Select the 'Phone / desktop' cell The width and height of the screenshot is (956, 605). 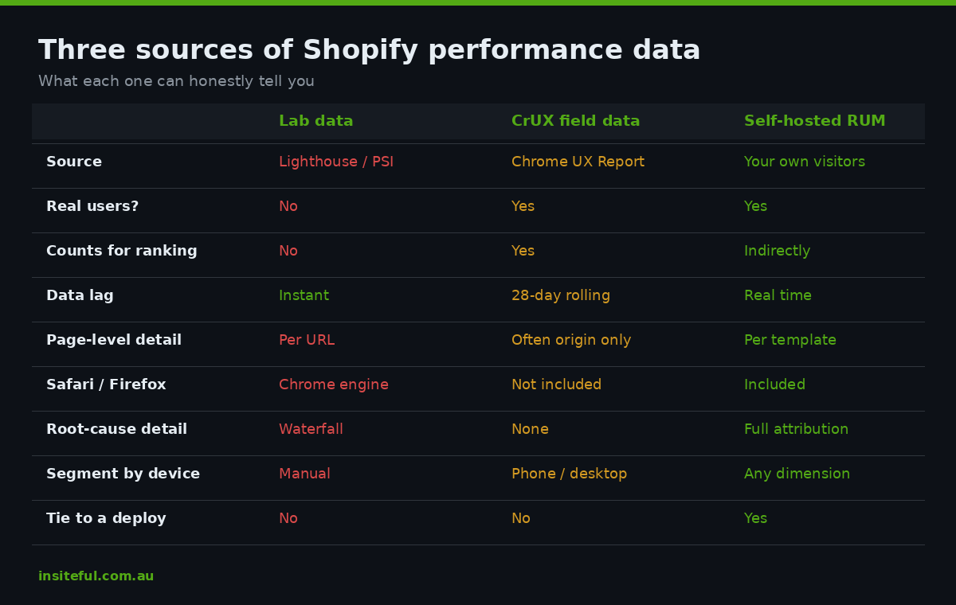[x=569, y=474]
